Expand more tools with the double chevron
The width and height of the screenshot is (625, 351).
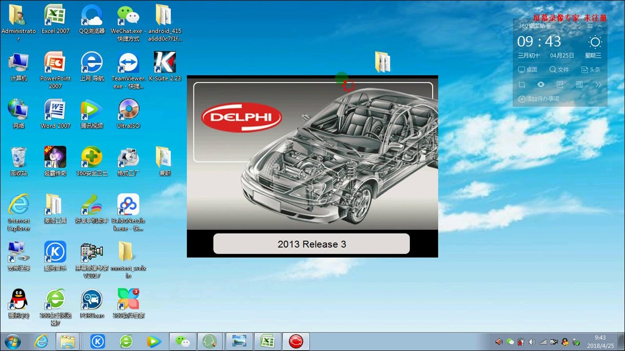pos(598,85)
